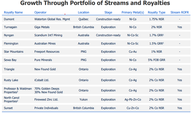
Task: Click the 30% New Found Gold operator line
Action: (48, 92)
